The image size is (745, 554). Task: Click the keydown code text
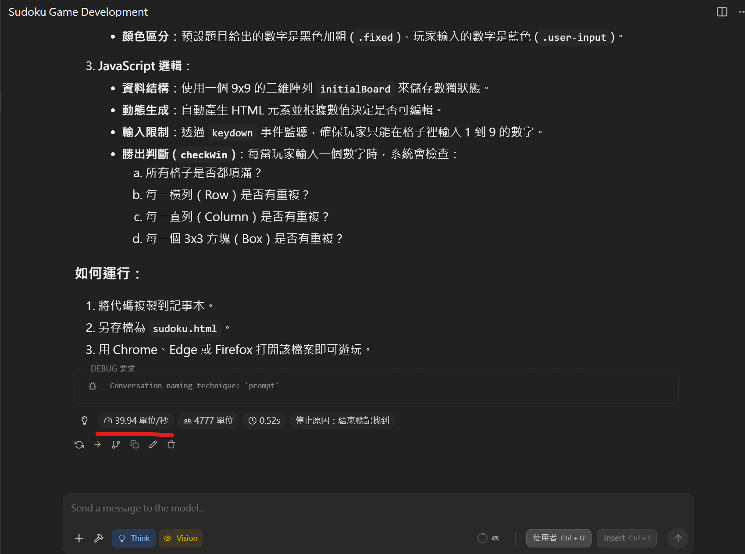coord(232,133)
